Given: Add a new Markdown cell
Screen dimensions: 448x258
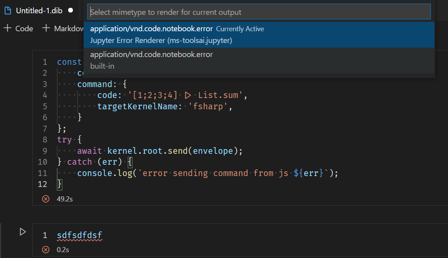Looking at the screenshot, I should click(x=62, y=28).
